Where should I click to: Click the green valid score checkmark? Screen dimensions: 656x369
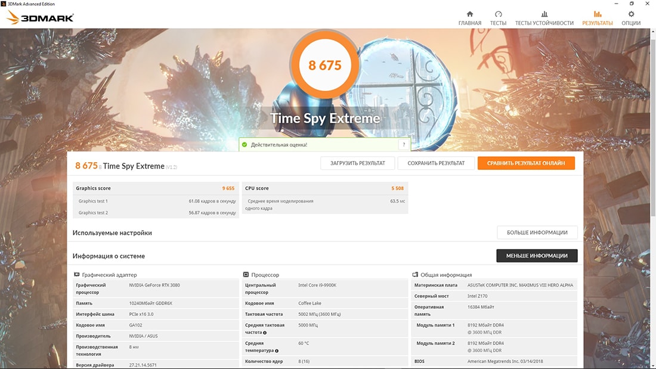point(245,145)
